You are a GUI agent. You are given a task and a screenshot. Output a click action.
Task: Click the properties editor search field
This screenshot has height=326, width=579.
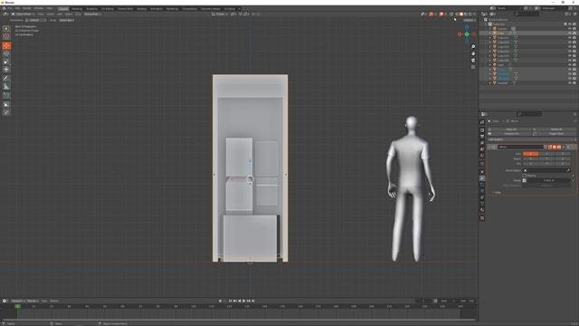[528, 114]
